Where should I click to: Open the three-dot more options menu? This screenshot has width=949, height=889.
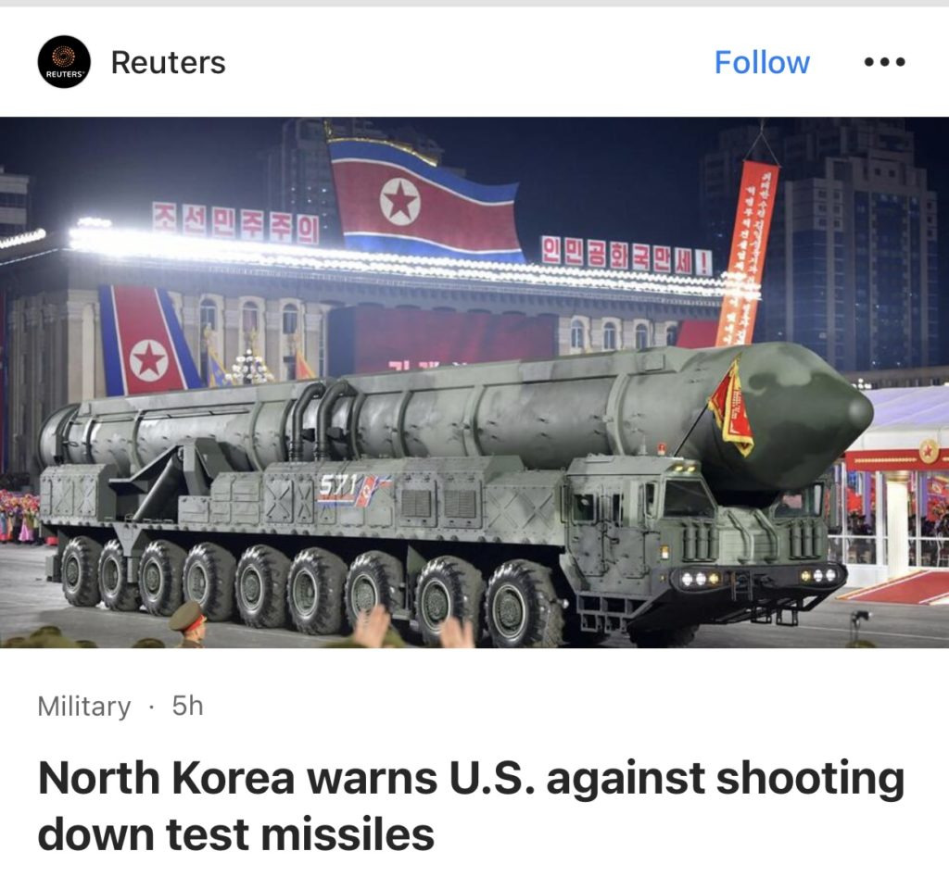point(884,62)
